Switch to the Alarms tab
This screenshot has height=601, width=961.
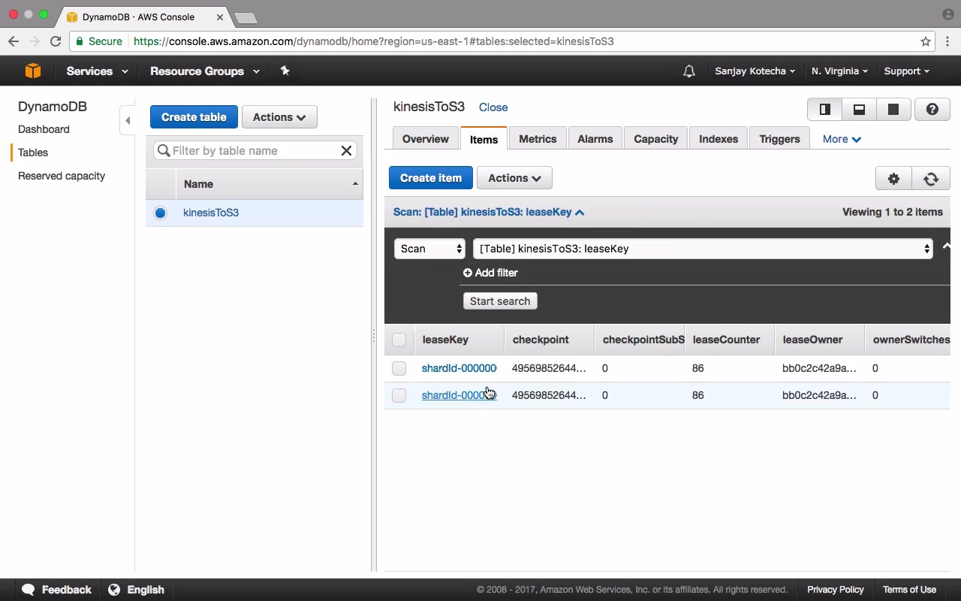point(595,139)
